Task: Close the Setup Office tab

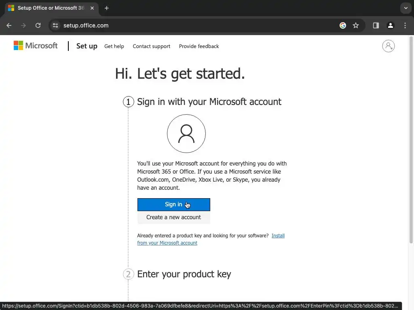Action: pyautogui.click(x=92, y=8)
